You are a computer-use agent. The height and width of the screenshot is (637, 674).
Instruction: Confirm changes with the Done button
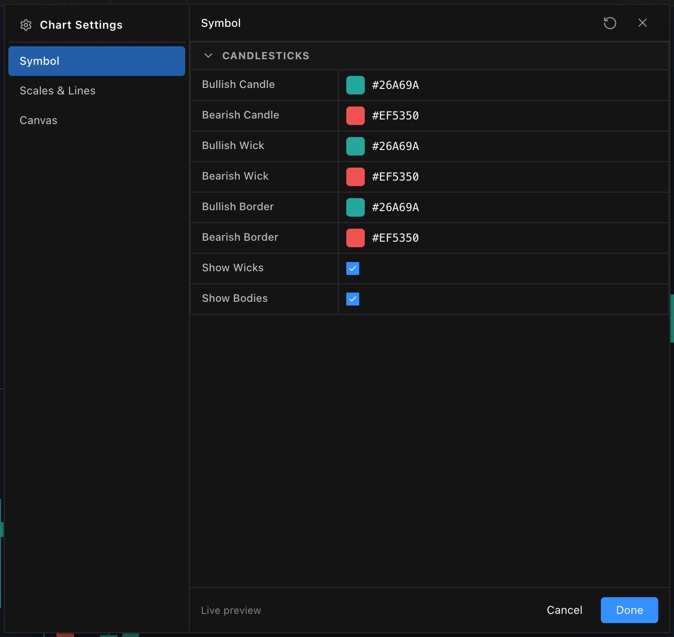click(630, 610)
